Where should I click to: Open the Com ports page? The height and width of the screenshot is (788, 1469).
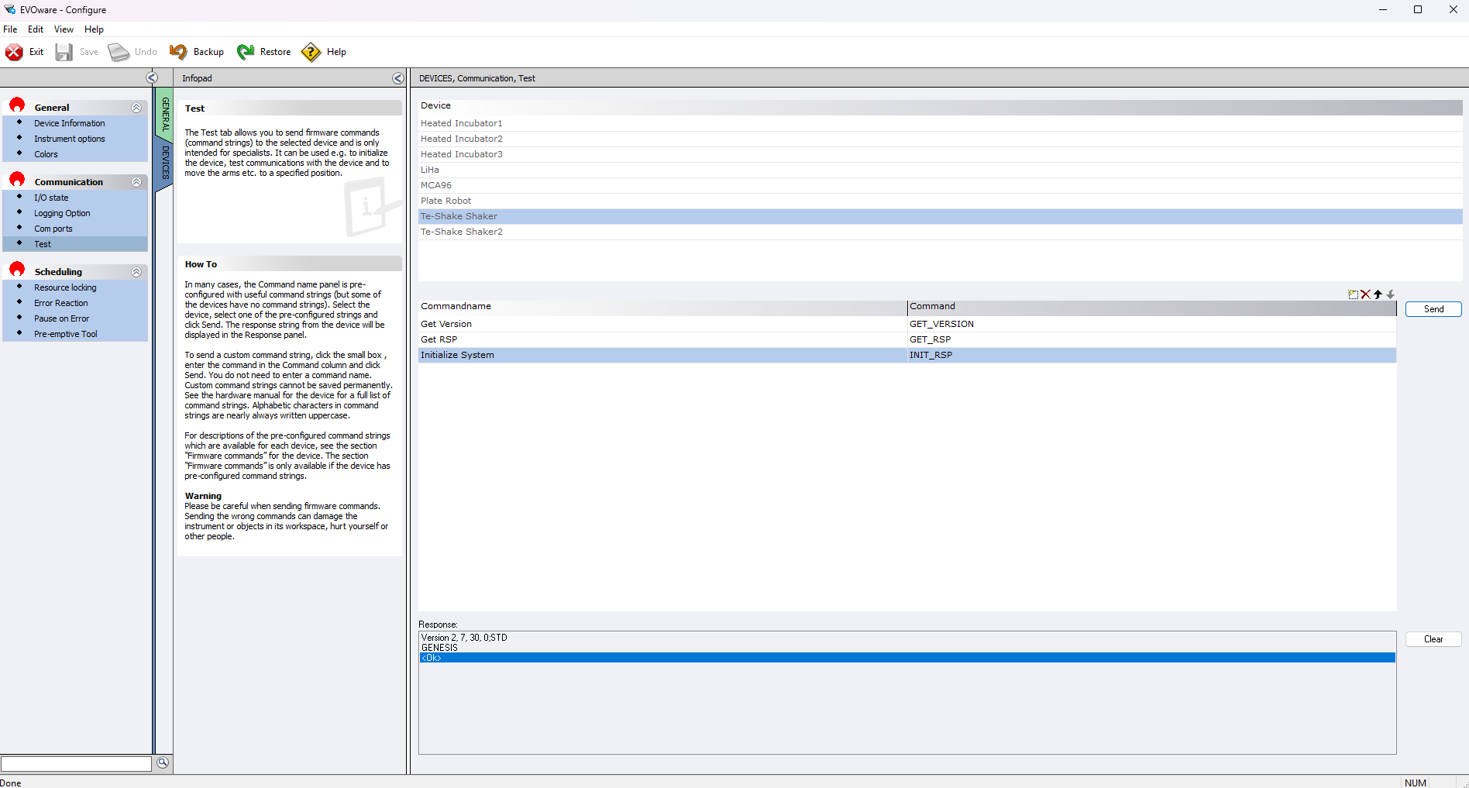coord(53,229)
